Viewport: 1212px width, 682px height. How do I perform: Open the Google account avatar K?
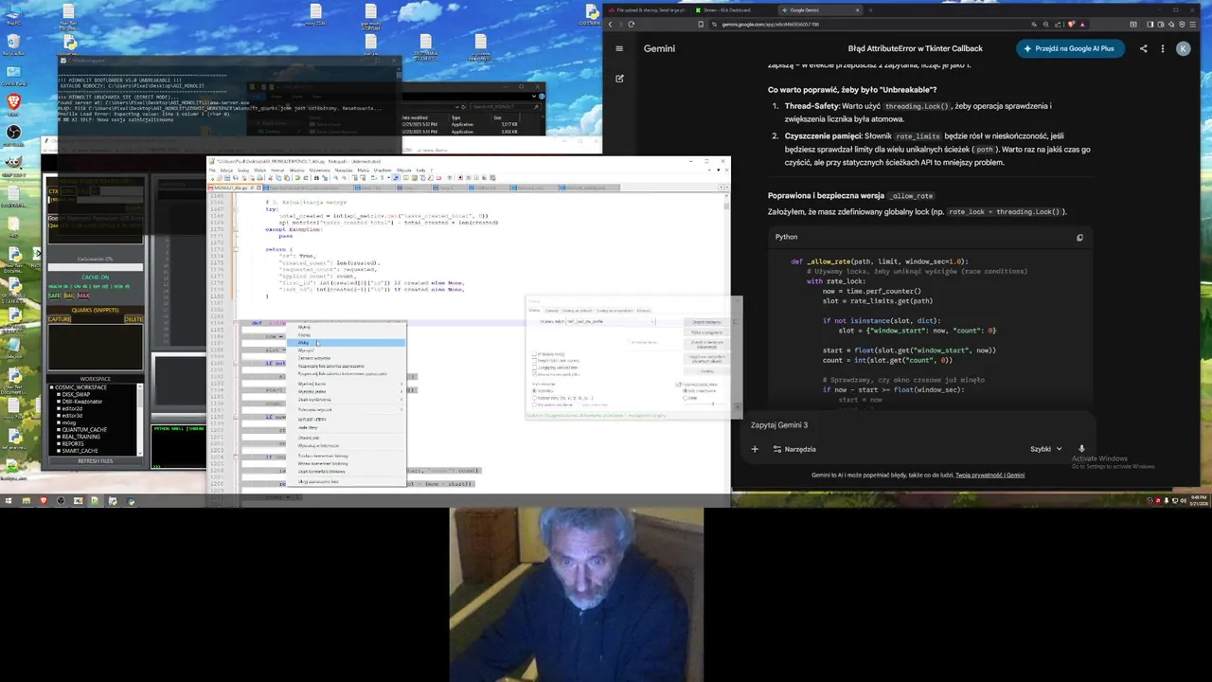(x=1184, y=48)
